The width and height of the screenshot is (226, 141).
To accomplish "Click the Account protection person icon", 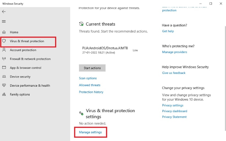I will (x=4, y=50).
